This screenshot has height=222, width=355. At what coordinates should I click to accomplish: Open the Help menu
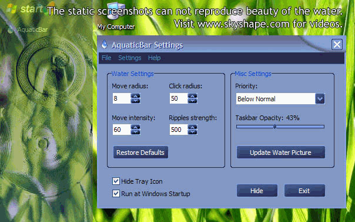(x=154, y=58)
